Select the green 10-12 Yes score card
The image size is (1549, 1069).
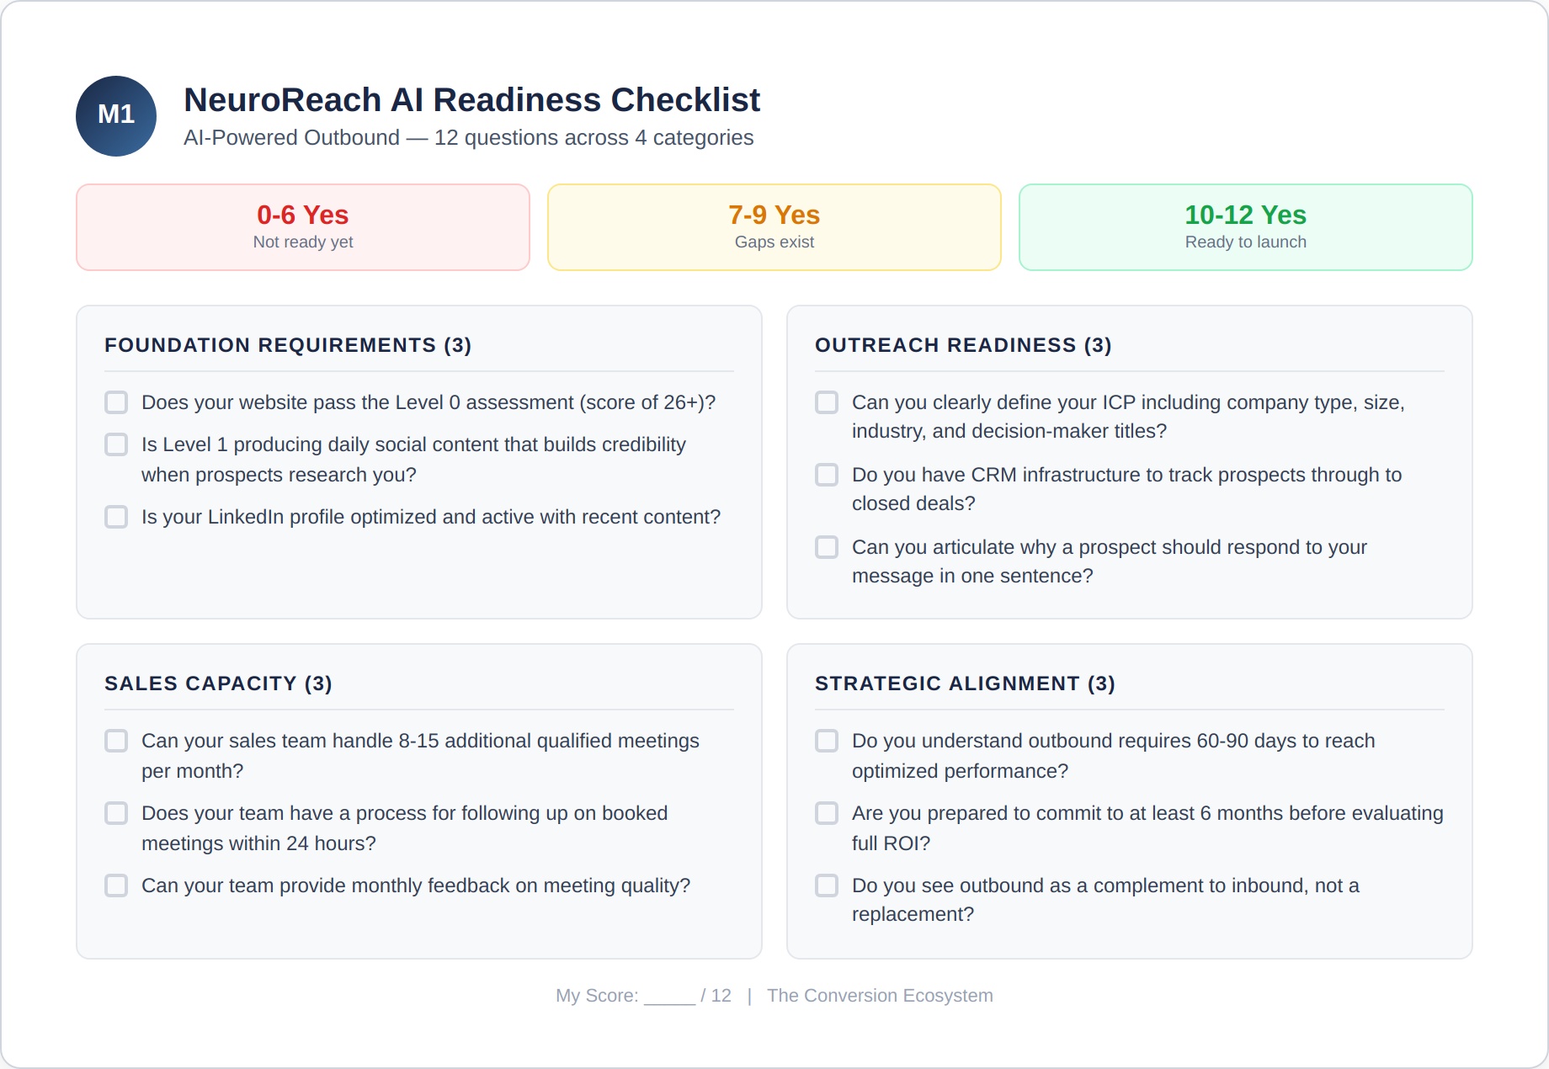coord(1246,227)
